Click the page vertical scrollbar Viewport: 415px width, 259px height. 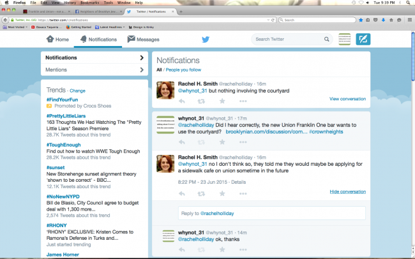coord(412,57)
